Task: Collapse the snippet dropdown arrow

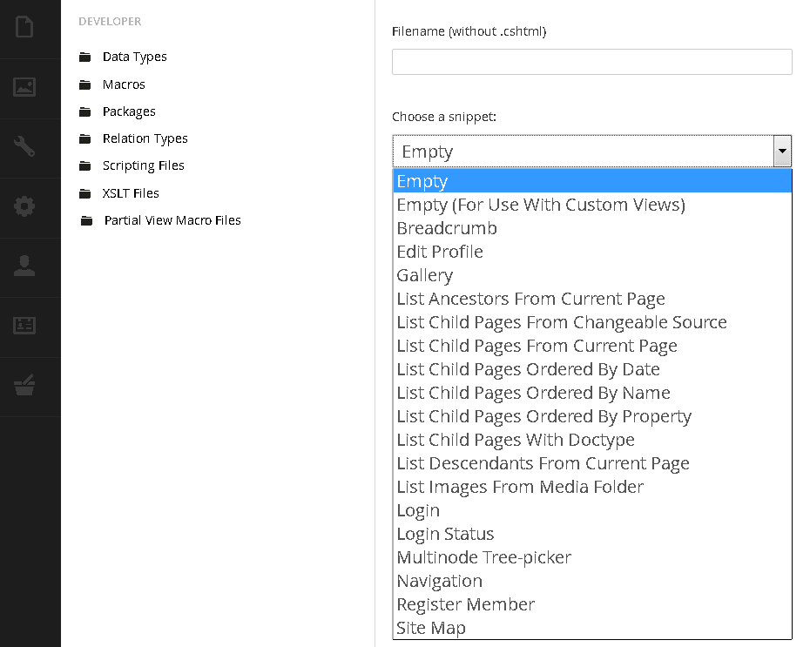Action: pyautogui.click(x=782, y=151)
